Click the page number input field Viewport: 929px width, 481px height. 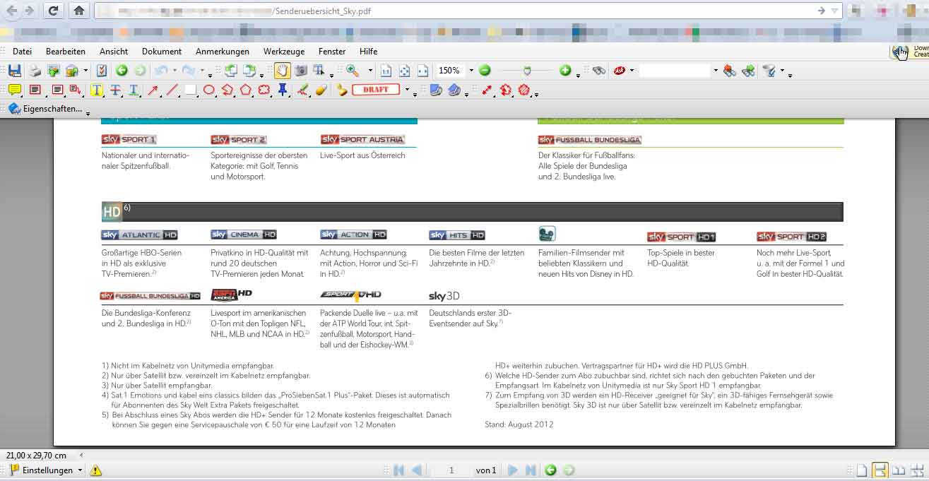pyautogui.click(x=451, y=470)
